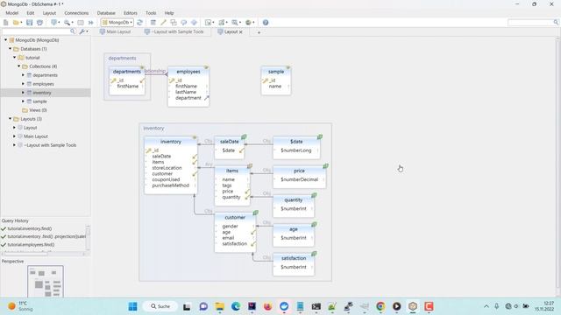Open the Tools menu

point(151,13)
